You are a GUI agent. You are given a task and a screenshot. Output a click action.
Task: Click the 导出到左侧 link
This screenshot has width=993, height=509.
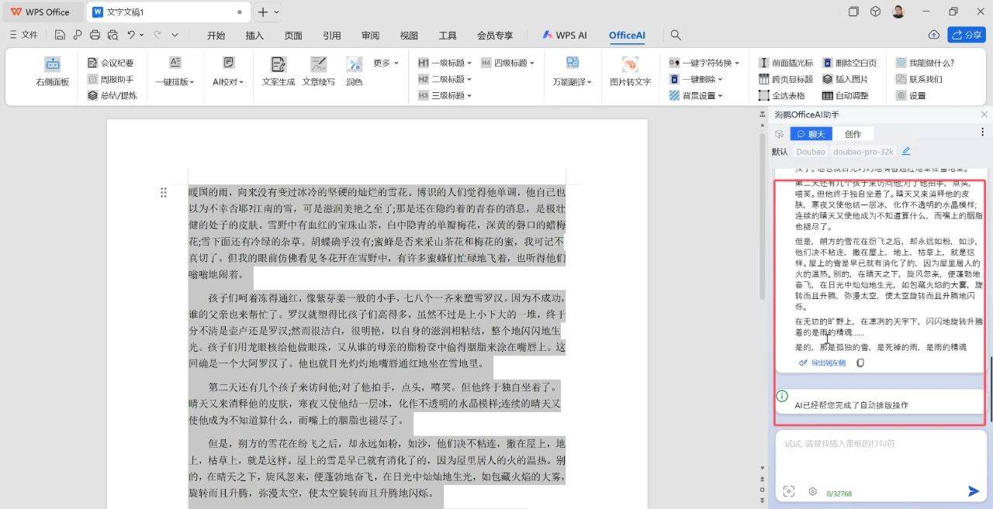click(822, 363)
